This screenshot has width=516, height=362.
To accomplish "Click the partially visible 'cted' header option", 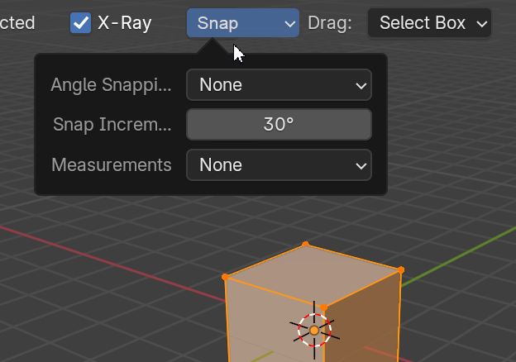I will click(17, 23).
